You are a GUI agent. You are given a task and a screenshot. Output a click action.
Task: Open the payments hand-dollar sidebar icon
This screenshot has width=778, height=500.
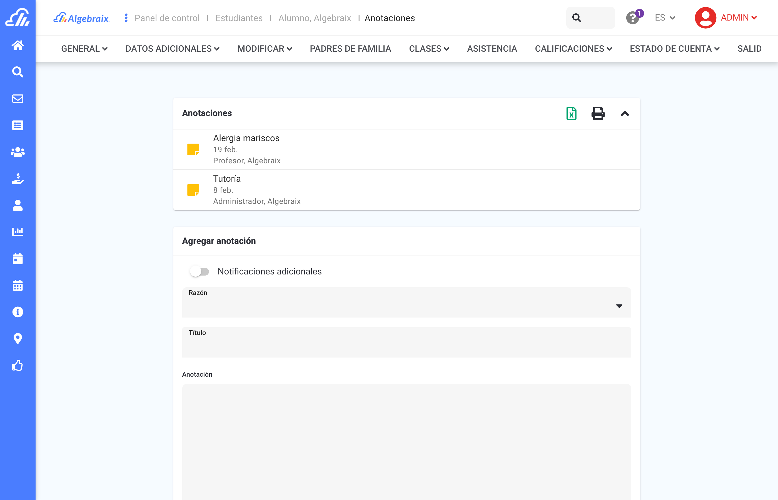click(18, 179)
